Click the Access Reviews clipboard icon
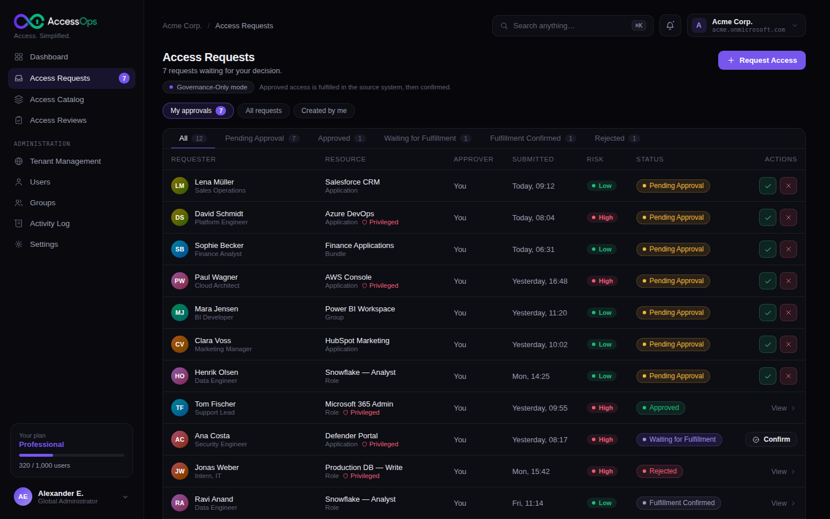This screenshot has width=830, height=519. tap(18, 120)
